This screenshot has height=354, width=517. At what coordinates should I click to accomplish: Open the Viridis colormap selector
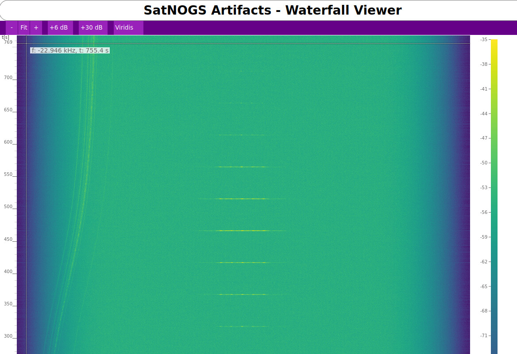[124, 27]
